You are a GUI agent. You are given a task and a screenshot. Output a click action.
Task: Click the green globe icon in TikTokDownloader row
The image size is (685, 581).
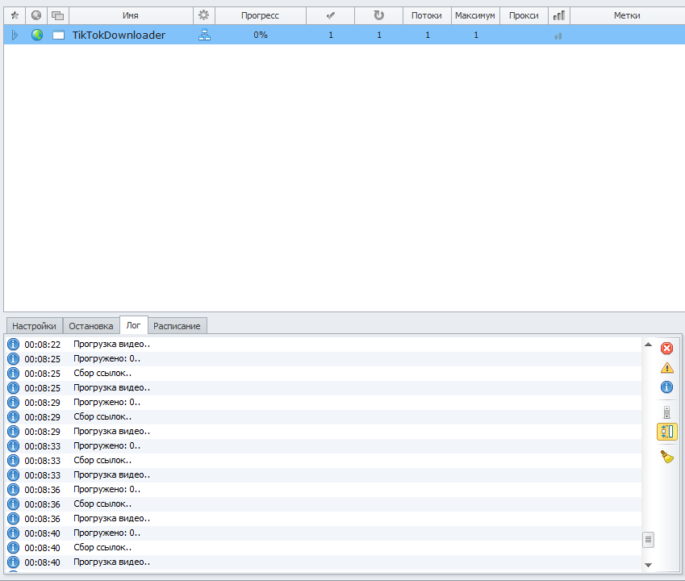pos(37,35)
